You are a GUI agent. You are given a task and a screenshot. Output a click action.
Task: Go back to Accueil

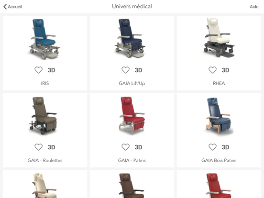tap(12, 7)
